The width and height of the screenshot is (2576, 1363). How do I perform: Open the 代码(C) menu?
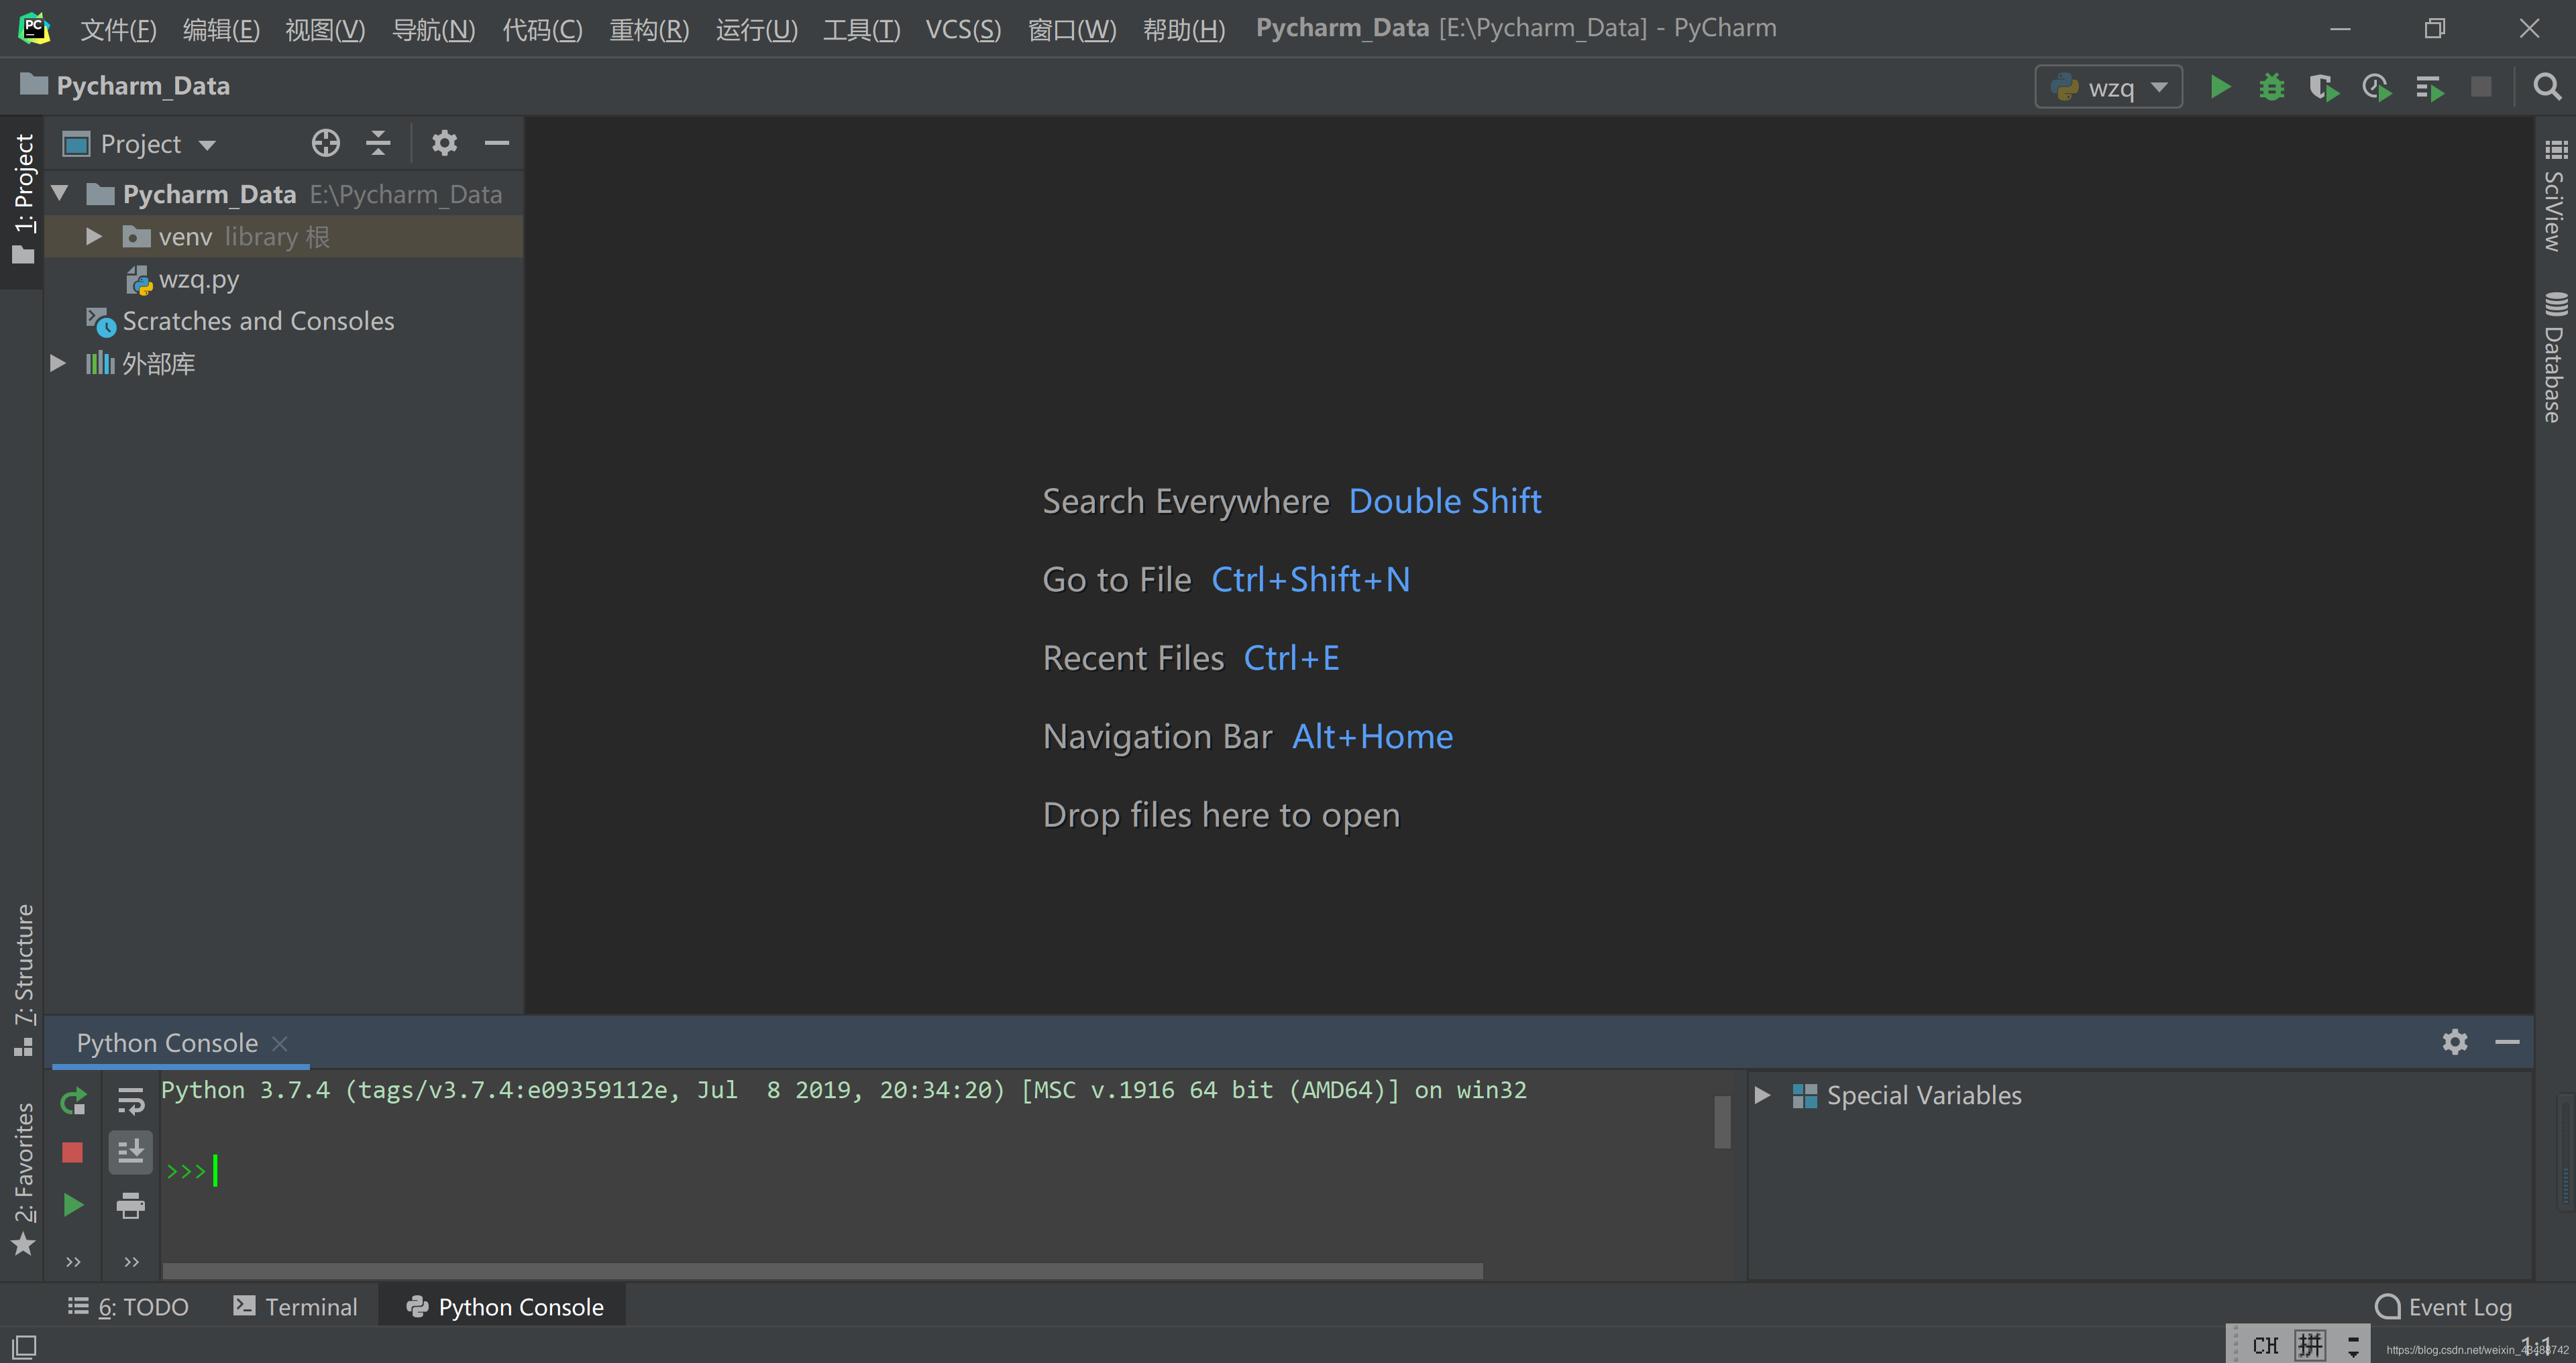tap(542, 29)
